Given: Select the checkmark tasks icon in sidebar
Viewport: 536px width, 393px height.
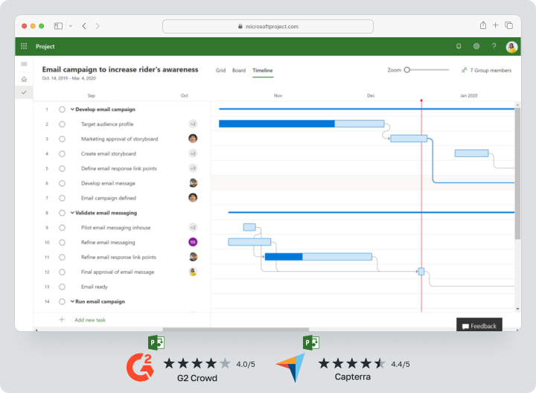Looking at the screenshot, I should pos(24,92).
